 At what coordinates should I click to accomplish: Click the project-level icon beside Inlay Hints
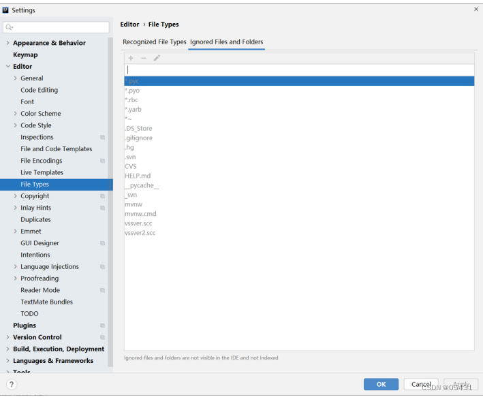(103, 208)
